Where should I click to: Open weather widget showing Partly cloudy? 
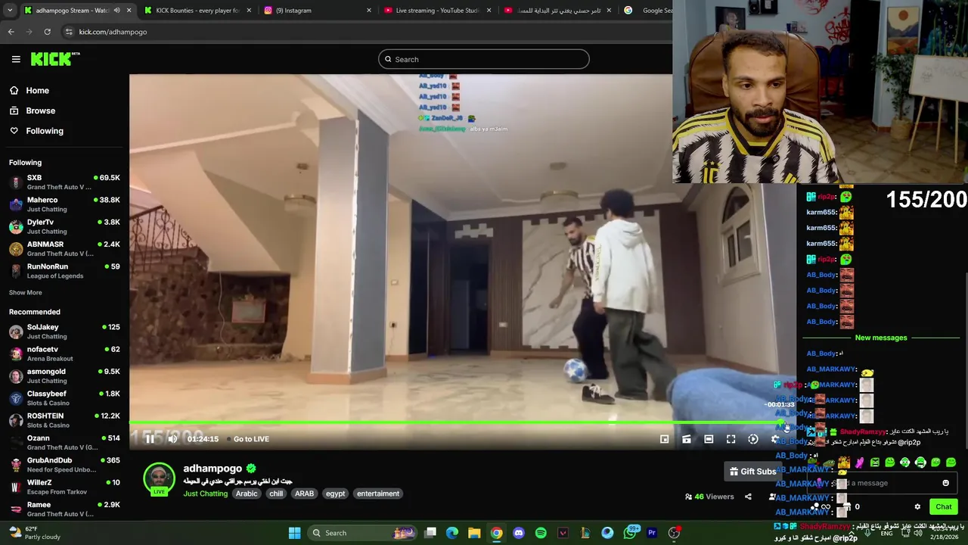[33, 533]
